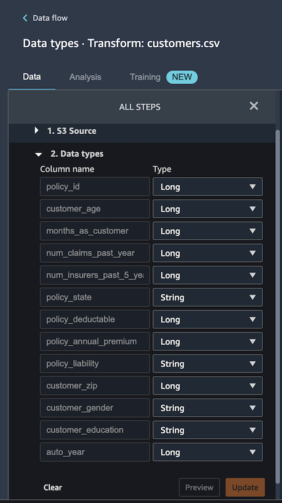Switch to the Analysis tab
This screenshot has height=503, width=282.
[85, 77]
